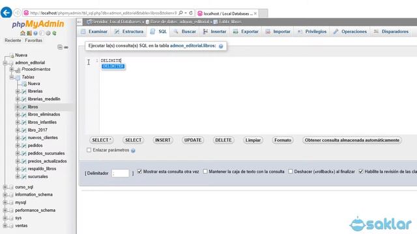Go back using the browser back arrow
This screenshot has height=234, width=417.
pos(6,12)
